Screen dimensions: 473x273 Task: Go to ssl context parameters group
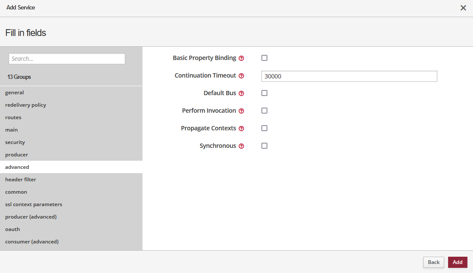click(x=33, y=204)
